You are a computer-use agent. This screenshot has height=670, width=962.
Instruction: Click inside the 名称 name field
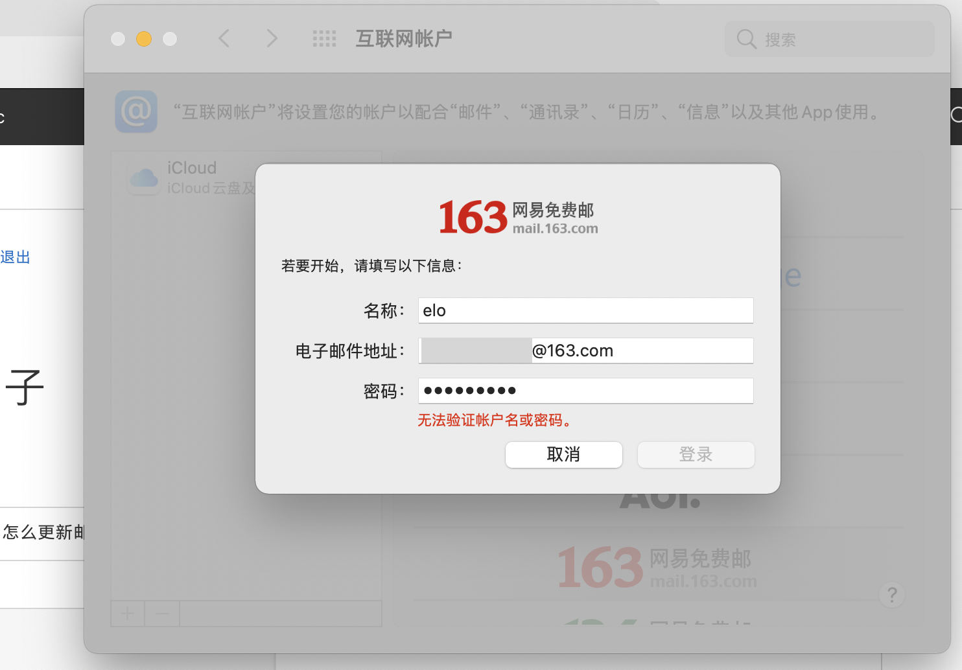tap(586, 310)
